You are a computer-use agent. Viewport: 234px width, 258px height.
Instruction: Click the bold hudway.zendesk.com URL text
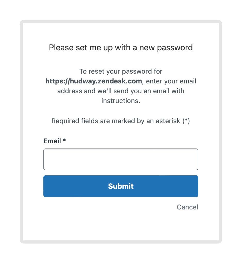[x=94, y=81]
